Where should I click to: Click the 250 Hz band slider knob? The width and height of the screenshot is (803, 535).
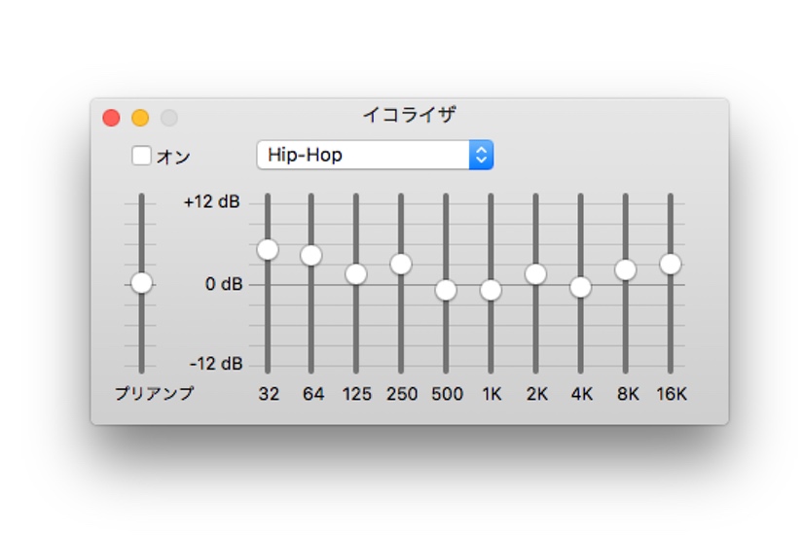[401, 265]
